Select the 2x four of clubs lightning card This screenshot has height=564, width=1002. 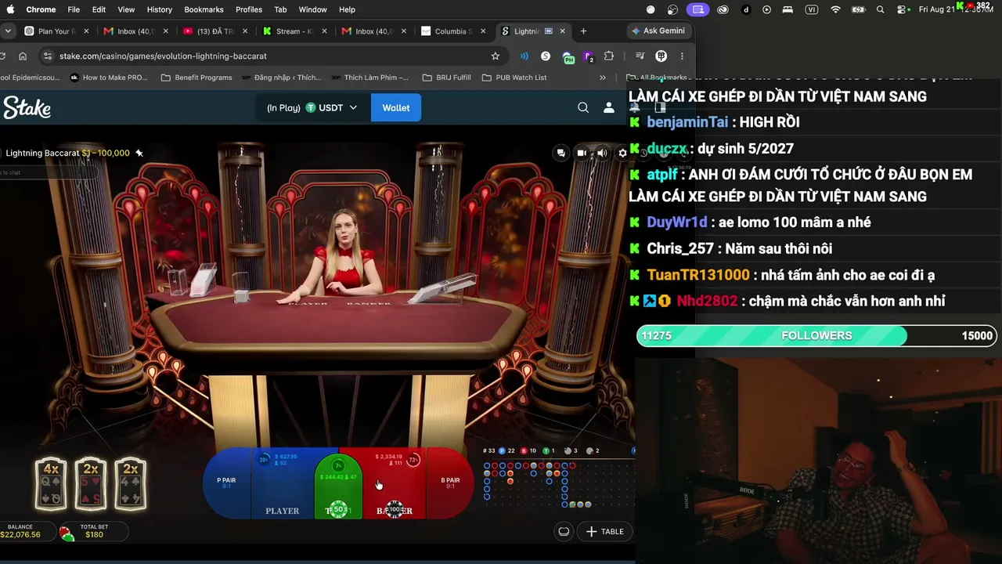click(130, 484)
